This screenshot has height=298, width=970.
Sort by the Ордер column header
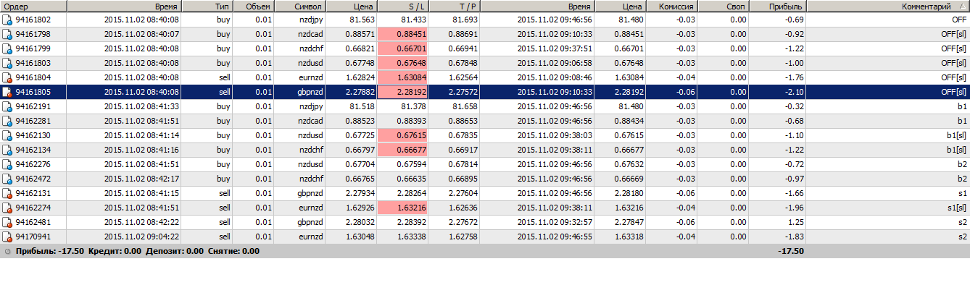tap(33, 6)
